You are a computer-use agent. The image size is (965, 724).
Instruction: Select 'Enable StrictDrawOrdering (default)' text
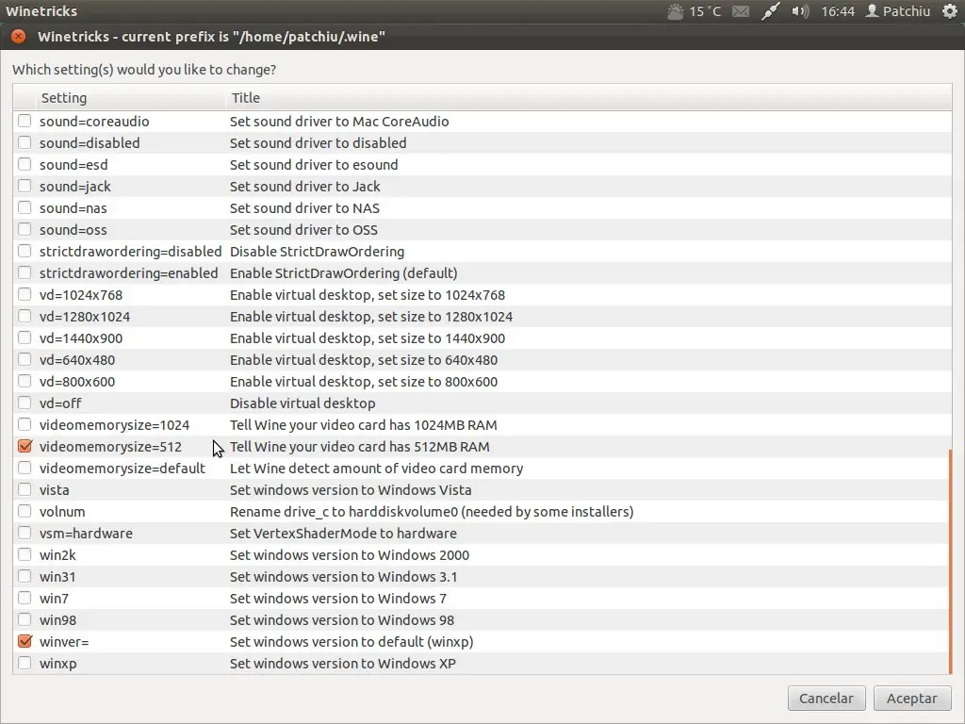[x=343, y=272]
